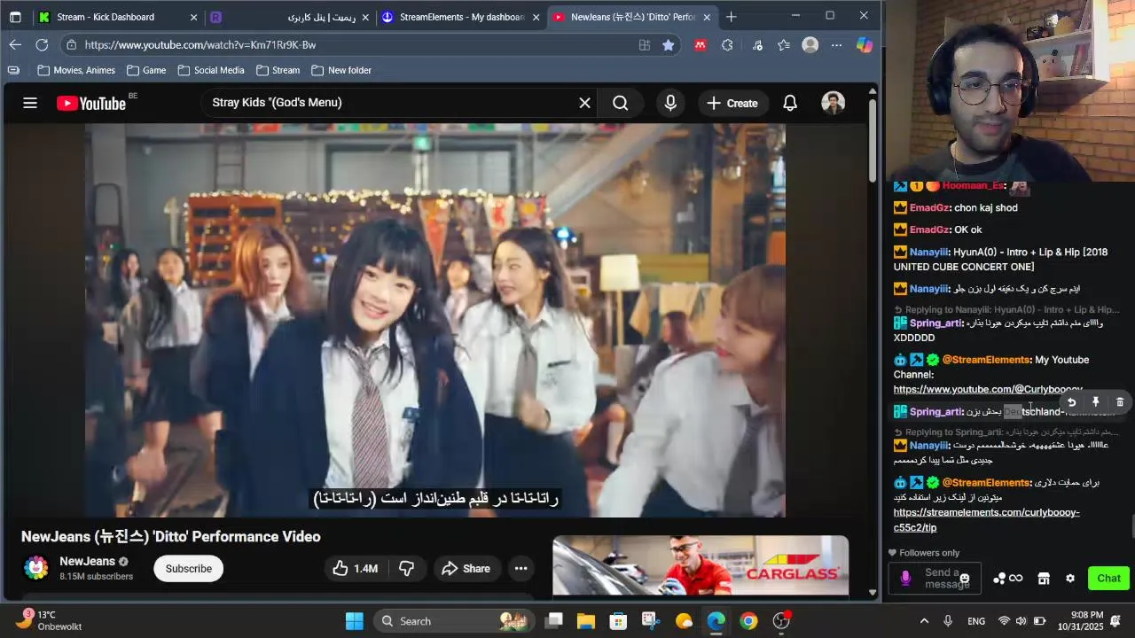
Task: Open the red Mendeley extension icon
Action: (701, 44)
